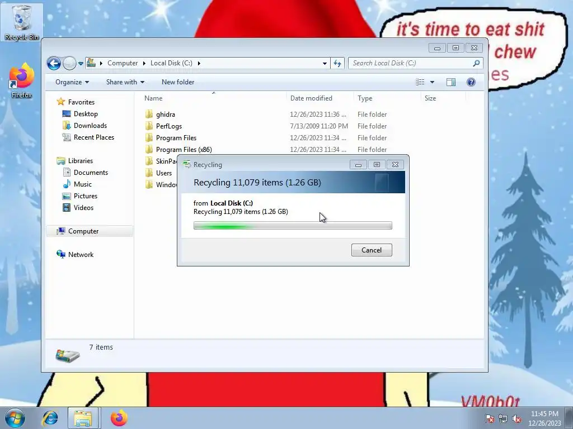Viewport: 573px width, 429px height.
Task: Select the PerfLogs folder icon
Action: pyautogui.click(x=149, y=126)
